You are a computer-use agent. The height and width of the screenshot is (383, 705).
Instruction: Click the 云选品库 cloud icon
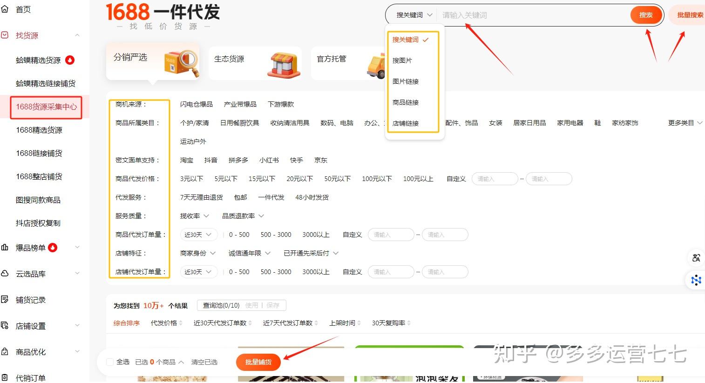click(x=5, y=274)
